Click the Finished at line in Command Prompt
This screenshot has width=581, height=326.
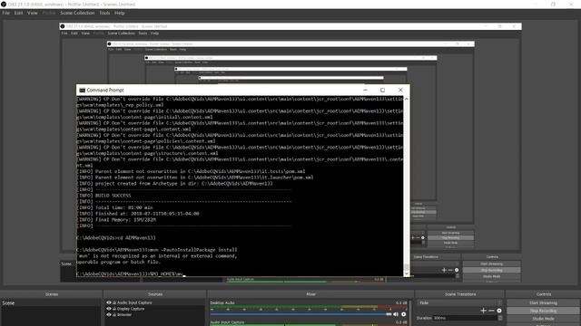[138, 214]
